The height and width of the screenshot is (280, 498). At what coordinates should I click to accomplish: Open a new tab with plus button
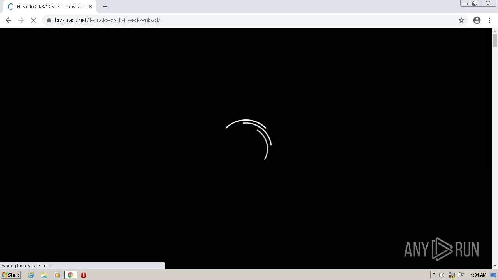(105, 7)
